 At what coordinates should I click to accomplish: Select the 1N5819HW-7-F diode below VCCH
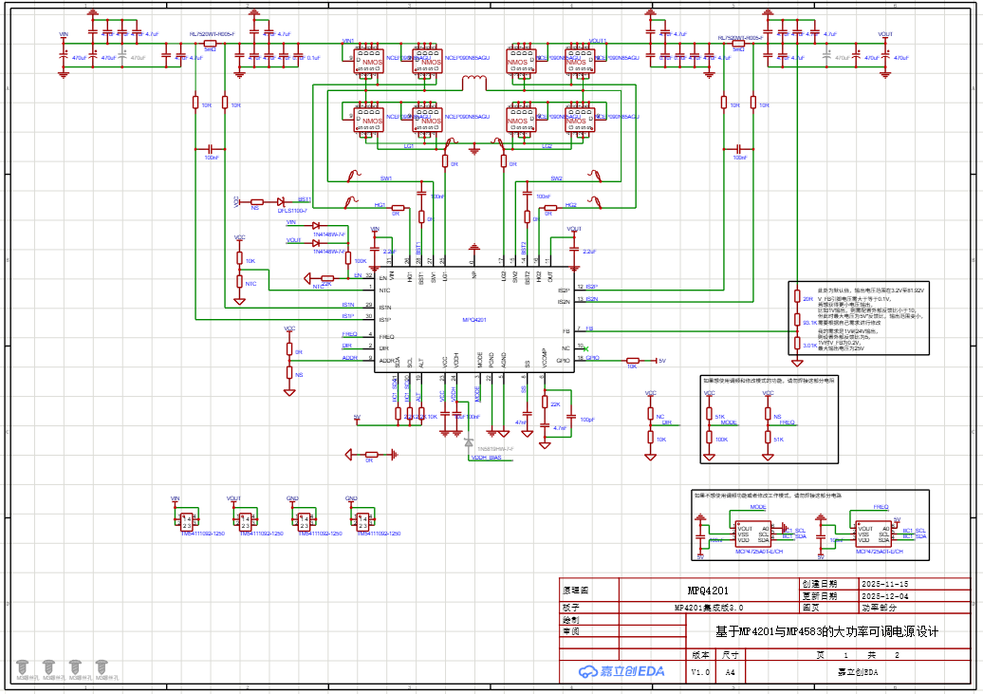(468, 441)
